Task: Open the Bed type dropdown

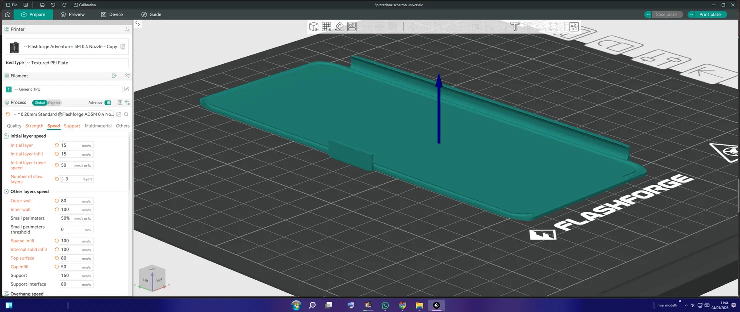Action: [x=77, y=63]
